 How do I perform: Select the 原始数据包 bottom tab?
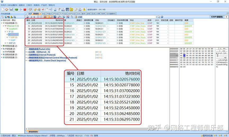pyautogui.click(x=33, y=131)
